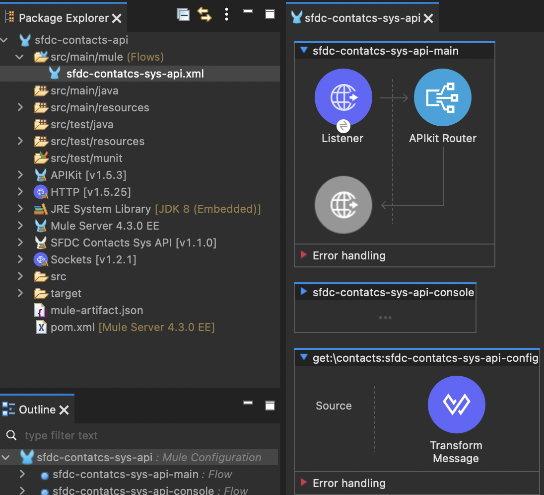Image resolution: width=544 pixels, height=495 pixels.
Task: Select the Outline tab
Action: [37, 410]
